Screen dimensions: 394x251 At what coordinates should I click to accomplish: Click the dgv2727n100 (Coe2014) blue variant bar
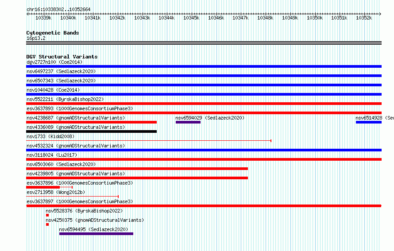pos(204,66)
